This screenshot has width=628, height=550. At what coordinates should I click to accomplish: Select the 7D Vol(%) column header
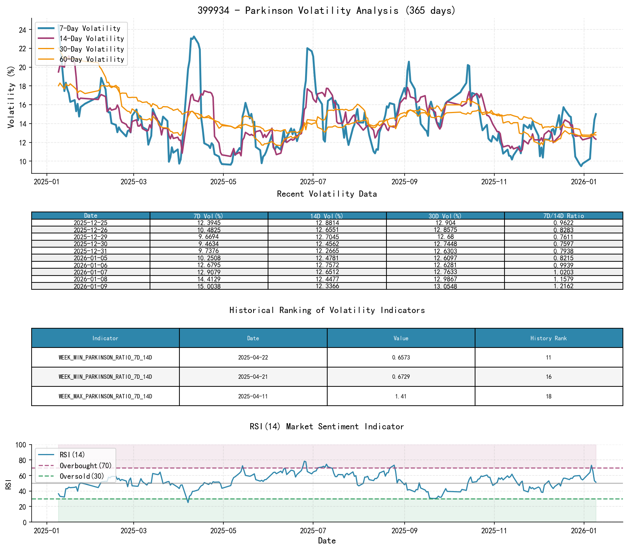(208, 216)
